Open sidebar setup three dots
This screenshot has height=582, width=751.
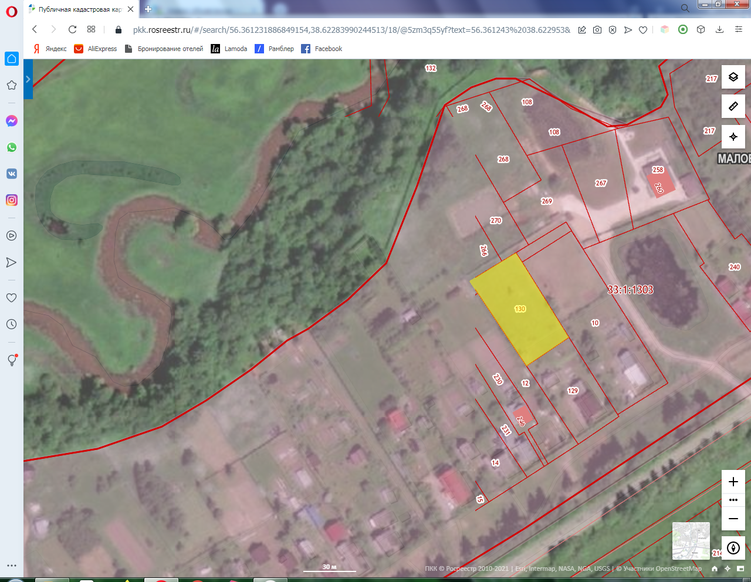(12, 566)
